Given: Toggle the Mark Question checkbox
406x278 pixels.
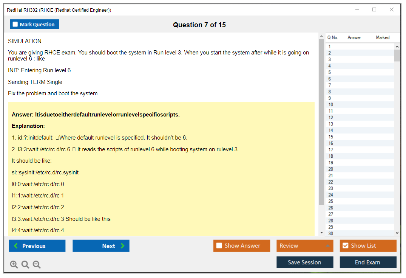Looking at the screenshot, I should 15,24.
